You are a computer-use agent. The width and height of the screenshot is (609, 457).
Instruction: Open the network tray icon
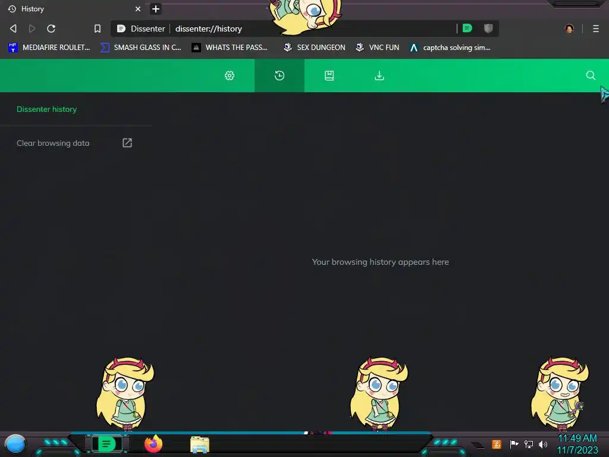tap(529, 444)
